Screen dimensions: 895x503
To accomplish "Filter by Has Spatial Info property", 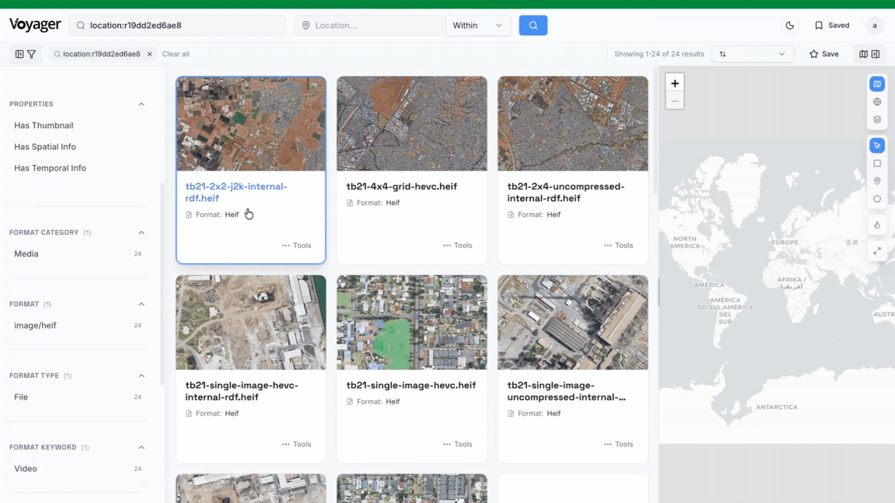I will click(45, 147).
